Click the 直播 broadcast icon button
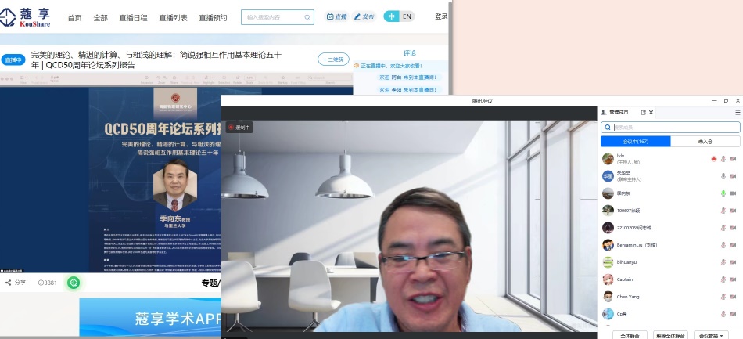Image resolution: width=743 pixels, height=339 pixels. (336, 16)
